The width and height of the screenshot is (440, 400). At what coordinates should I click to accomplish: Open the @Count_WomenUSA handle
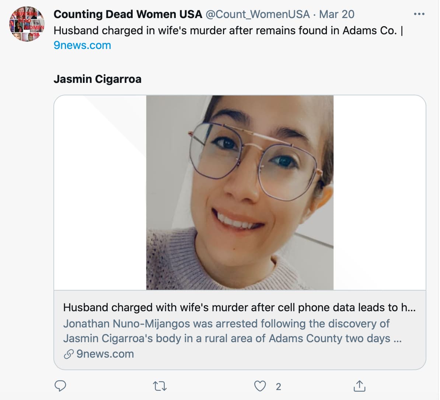coord(258,14)
